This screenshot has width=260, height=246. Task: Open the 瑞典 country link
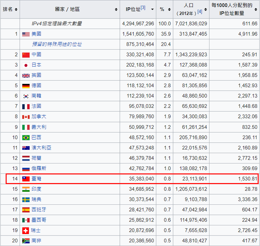coord(36,199)
